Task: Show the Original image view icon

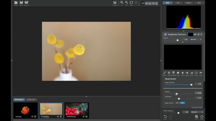Action: [x=115, y=2]
